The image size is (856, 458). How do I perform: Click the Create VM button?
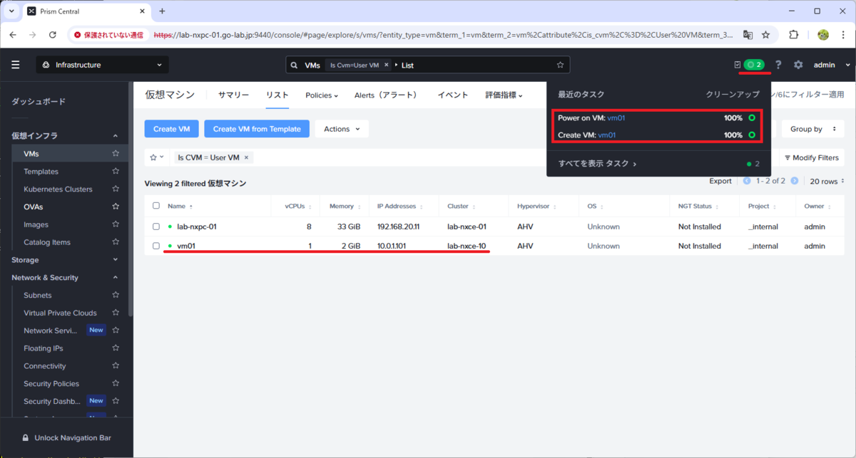coord(171,129)
